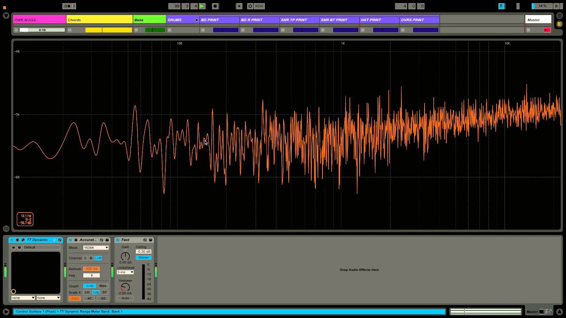This screenshot has width=566, height=318.
Task: Open the Block size dropdown showing 16384
Action: [96, 248]
